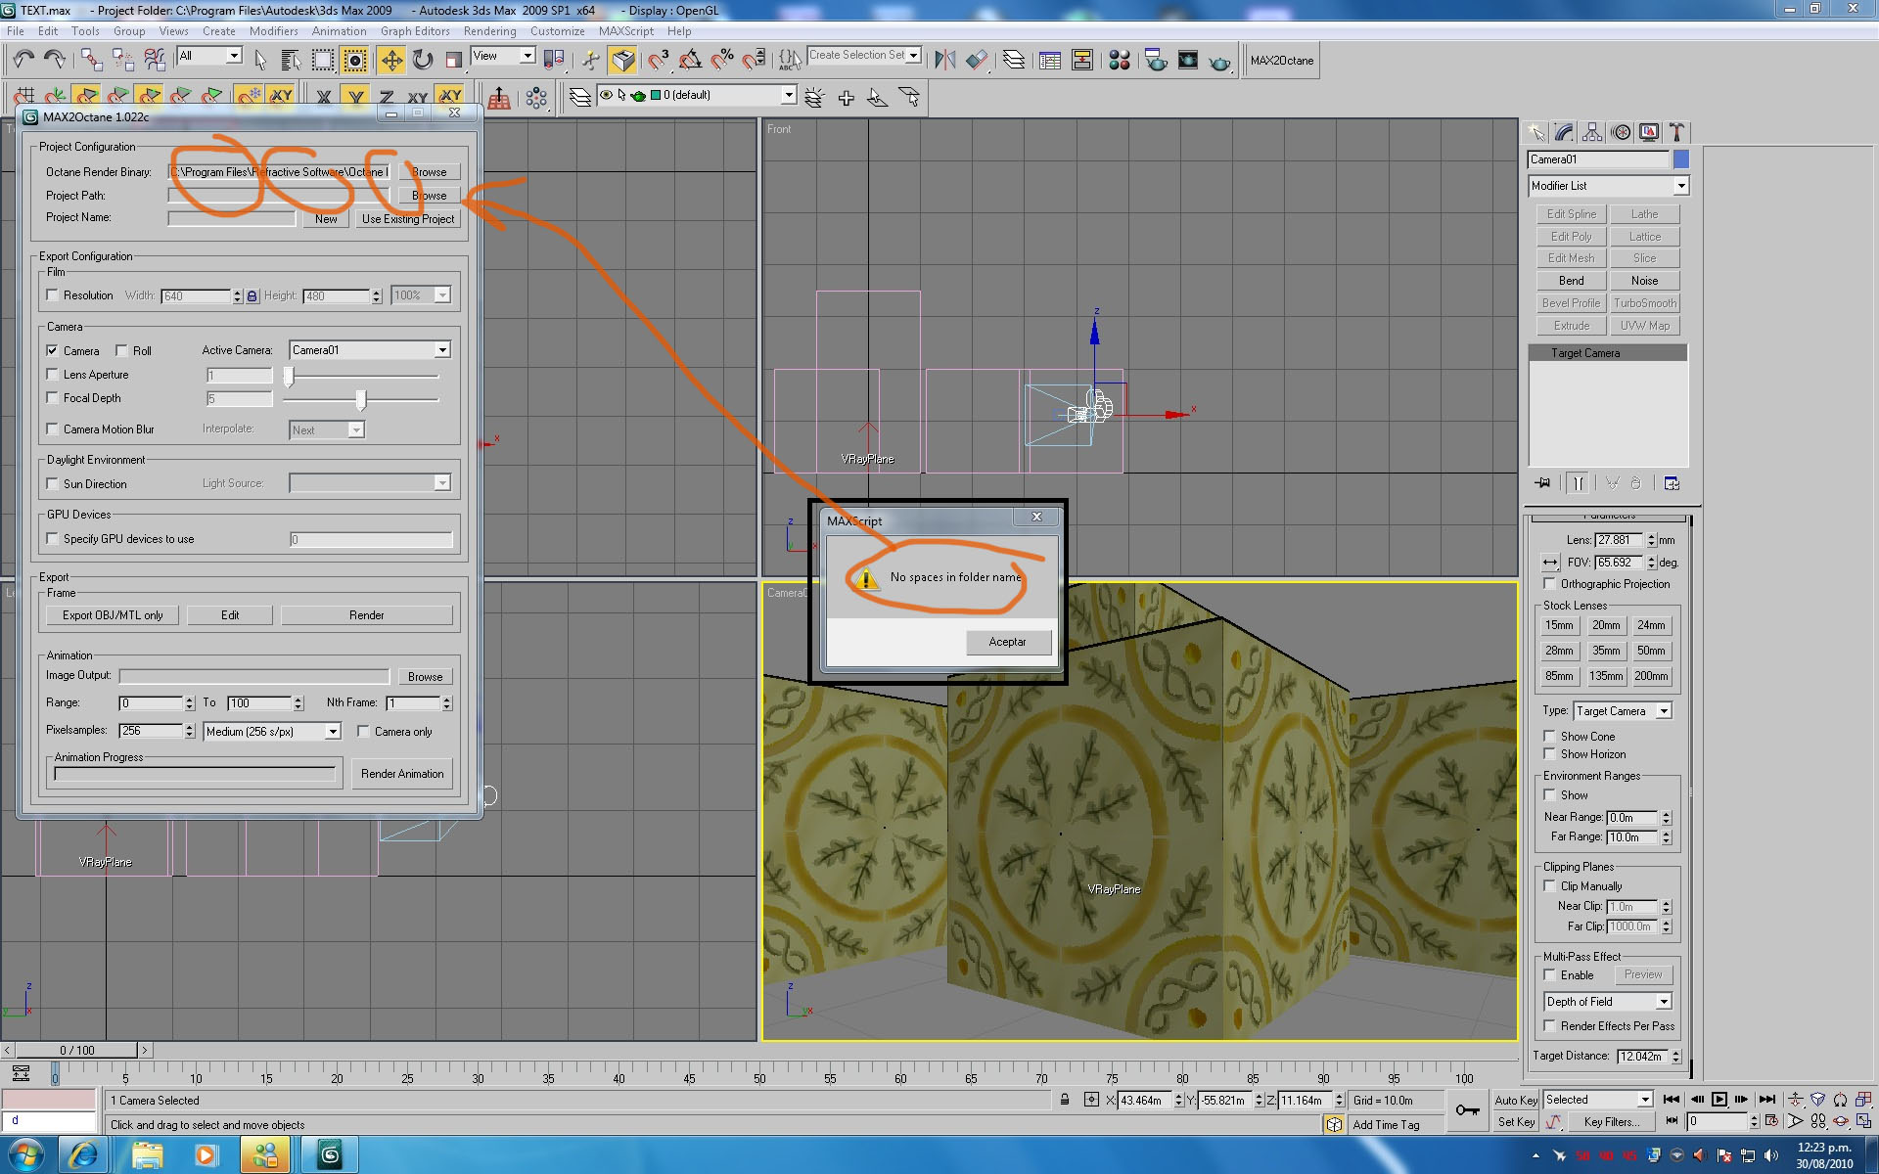Enable the Lens Aperture checkbox
The height and width of the screenshot is (1174, 1879).
point(53,374)
